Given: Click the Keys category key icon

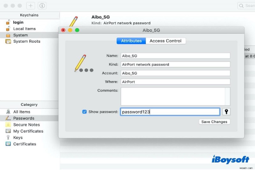Looking at the screenshot, I should tap(8, 137).
